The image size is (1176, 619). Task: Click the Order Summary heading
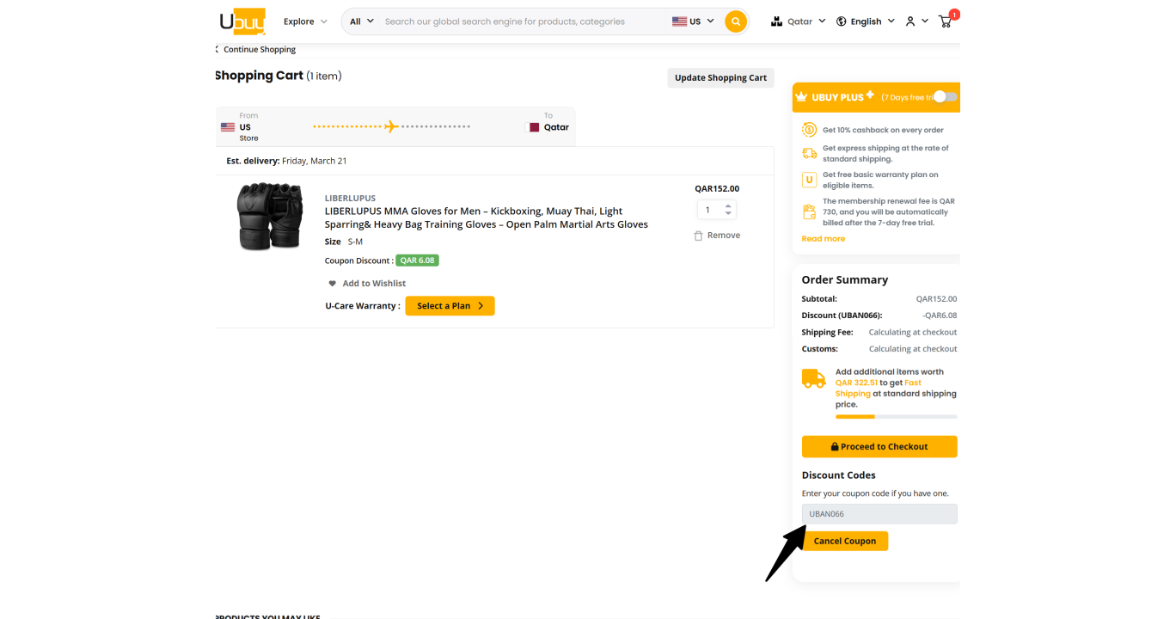(844, 279)
